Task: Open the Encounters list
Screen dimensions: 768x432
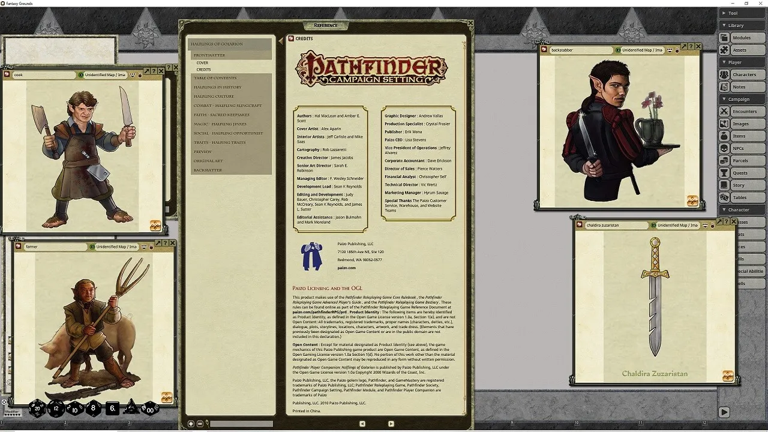Action: click(742, 112)
